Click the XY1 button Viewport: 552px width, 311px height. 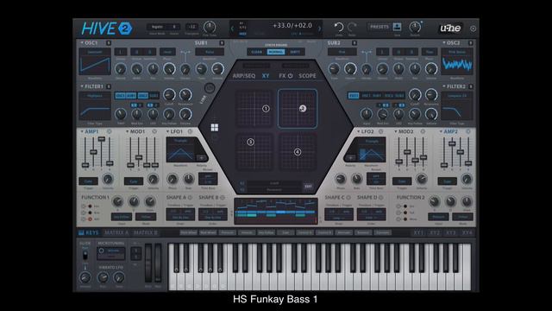(417, 232)
